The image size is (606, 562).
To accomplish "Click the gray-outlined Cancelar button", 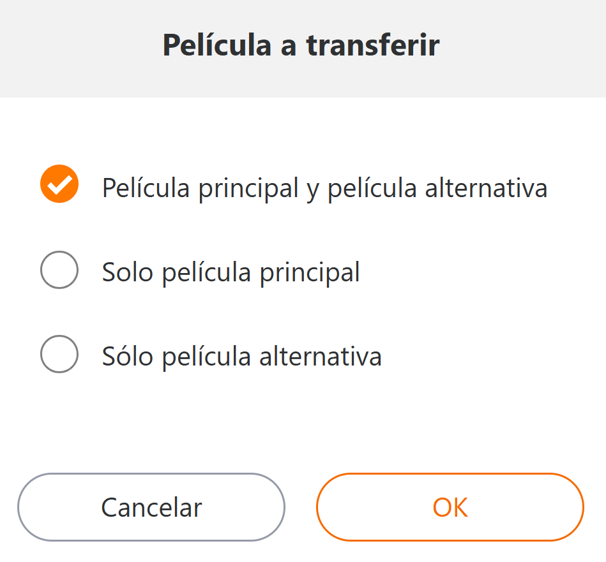I will click(x=151, y=507).
